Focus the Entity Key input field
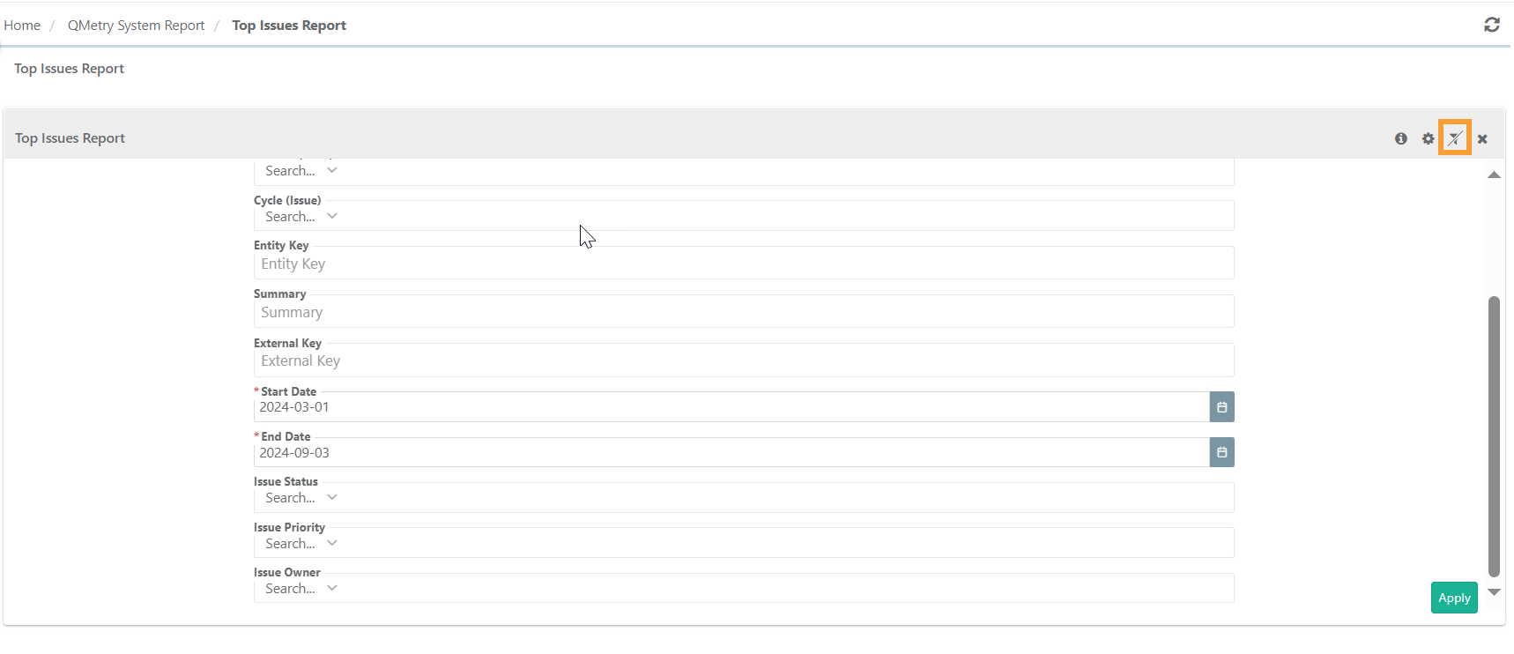The image size is (1514, 654). click(744, 263)
